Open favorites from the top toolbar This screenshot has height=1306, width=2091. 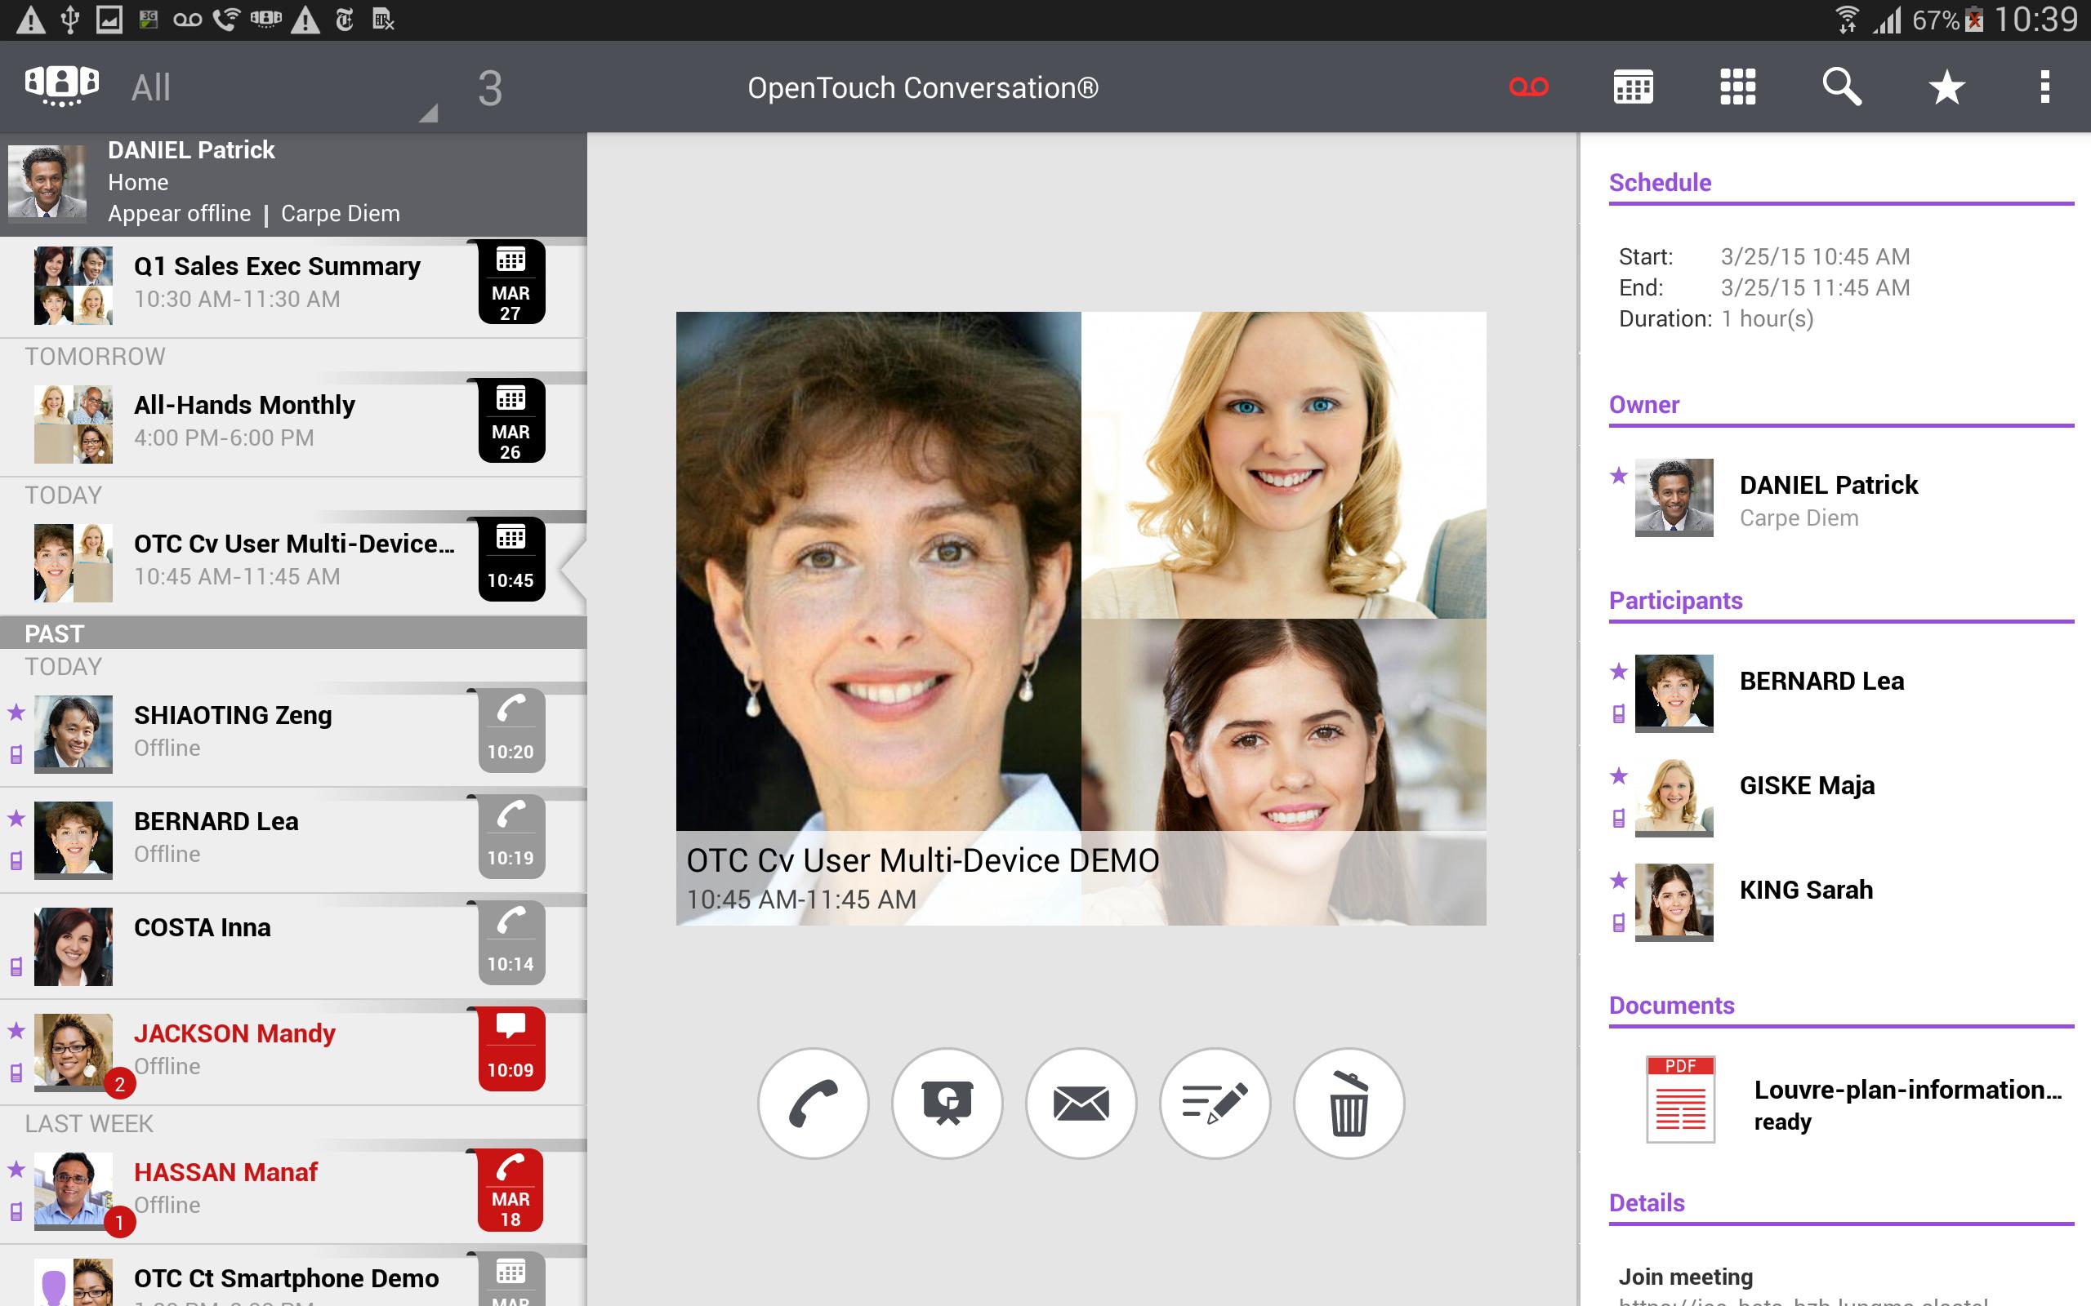(1945, 87)
